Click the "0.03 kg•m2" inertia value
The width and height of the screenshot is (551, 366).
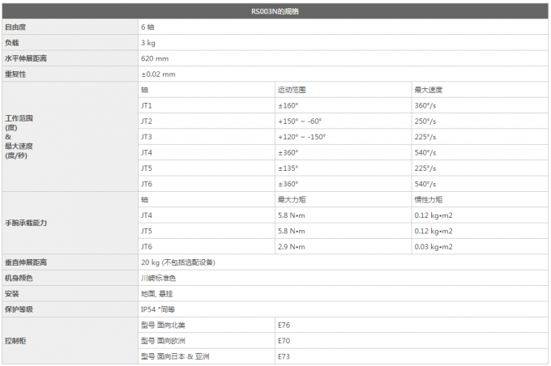(434, 247)
